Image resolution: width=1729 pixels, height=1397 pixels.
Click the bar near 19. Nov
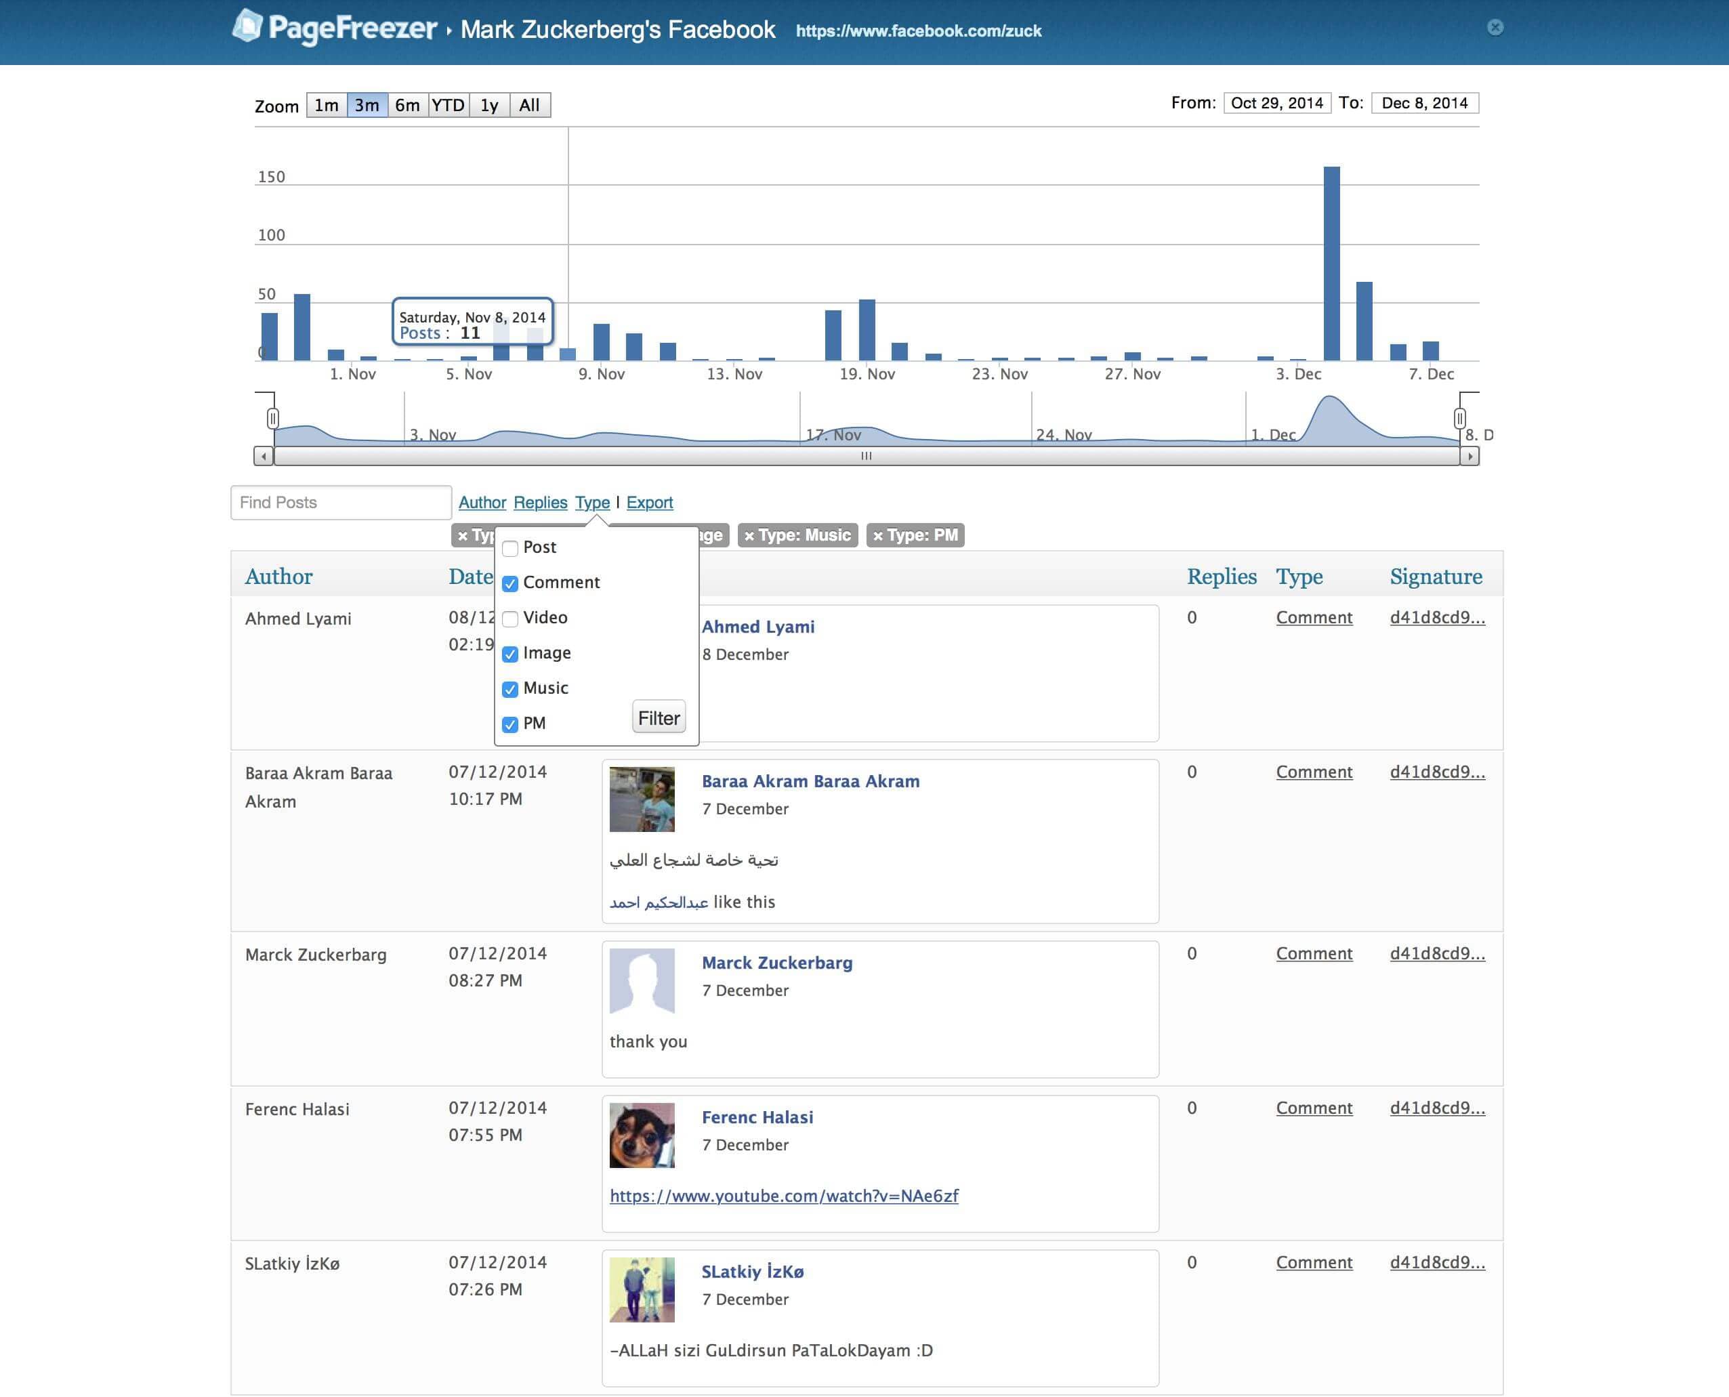pos(867,330)
